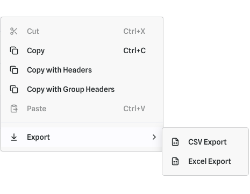This screenshot has width=250, height=194.
Task: Select the Cut menu entry
Action: click(x=82, y=31)
